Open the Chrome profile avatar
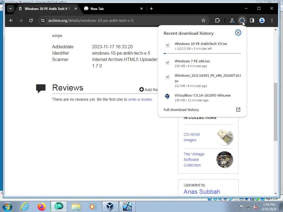The width and height of the screenshot is (283, 212). pos(262,20)
